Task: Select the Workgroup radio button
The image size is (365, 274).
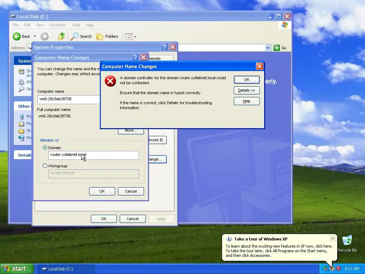Action: (45, 166)
